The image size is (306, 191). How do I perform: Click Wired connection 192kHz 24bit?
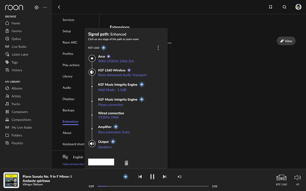[x=111, y=115]
